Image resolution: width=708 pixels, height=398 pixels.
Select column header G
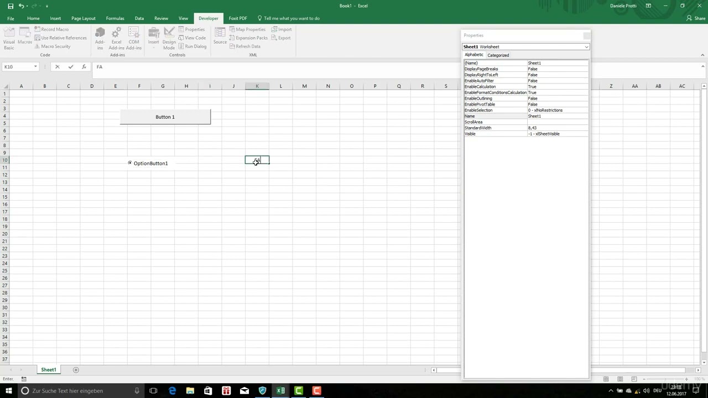click(x=163, y=86)
